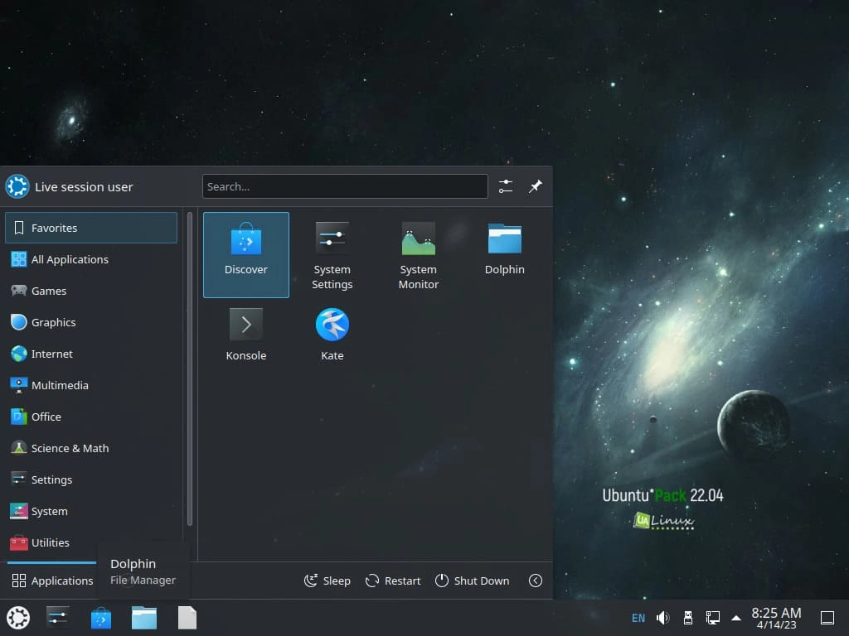Show All Applications category
Viewport: 849px width, 636px height.
coord(91,259)
